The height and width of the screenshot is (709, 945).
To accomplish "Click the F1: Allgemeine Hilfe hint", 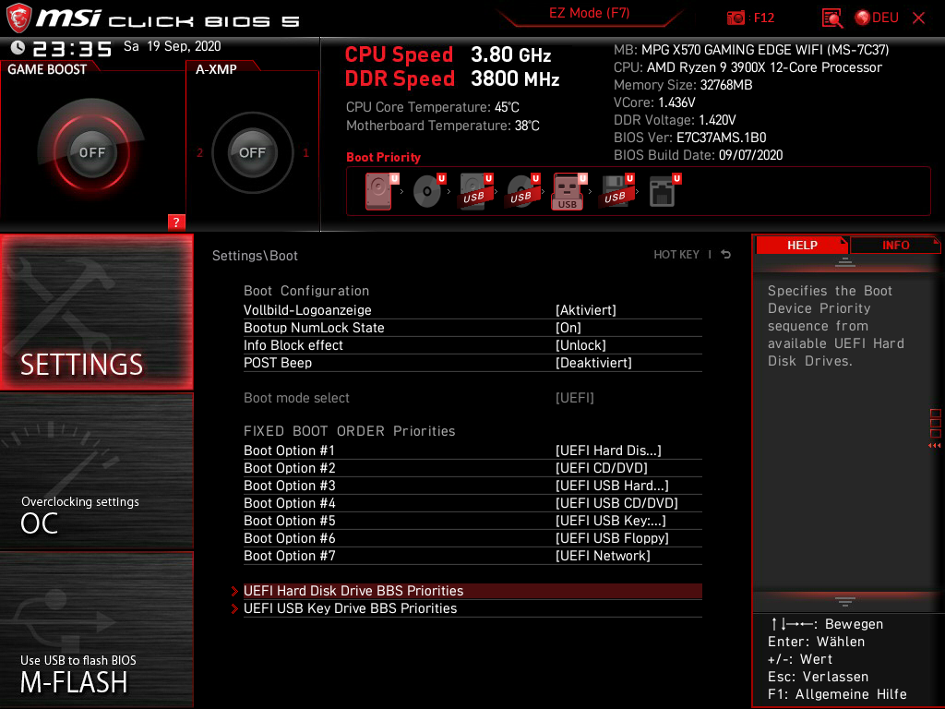I will click(x=837, y=694).
